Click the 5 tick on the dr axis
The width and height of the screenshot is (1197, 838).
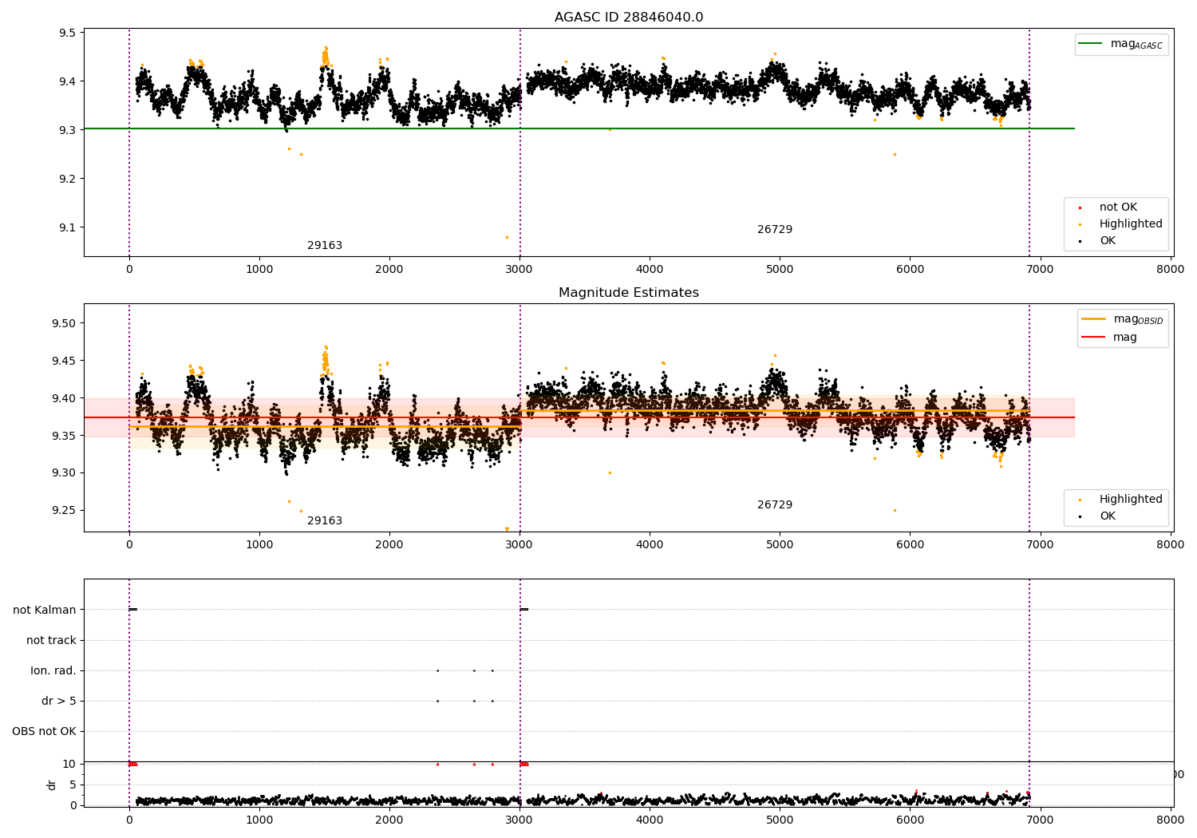(x=73, y=785)
